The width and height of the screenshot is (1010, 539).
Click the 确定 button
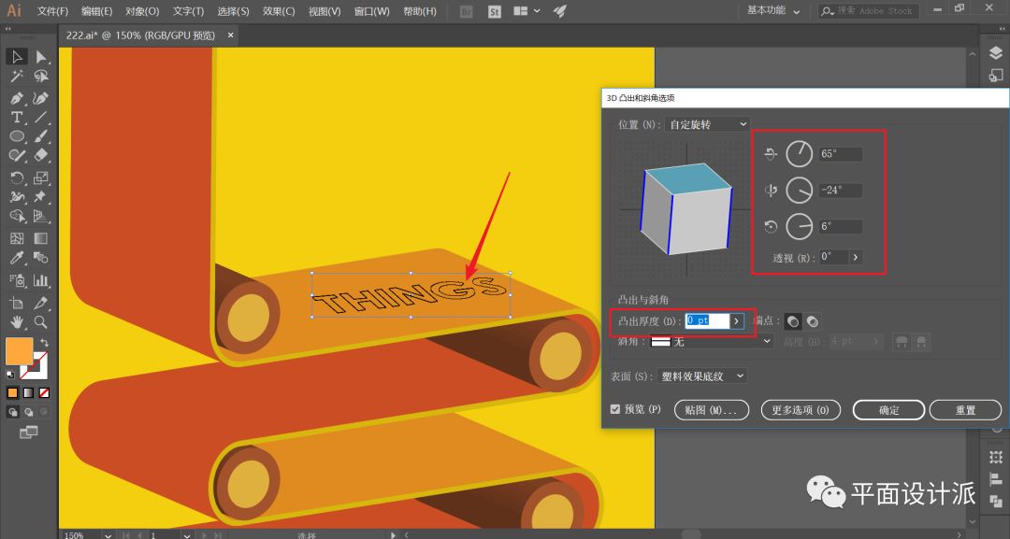tap(888, 410)
